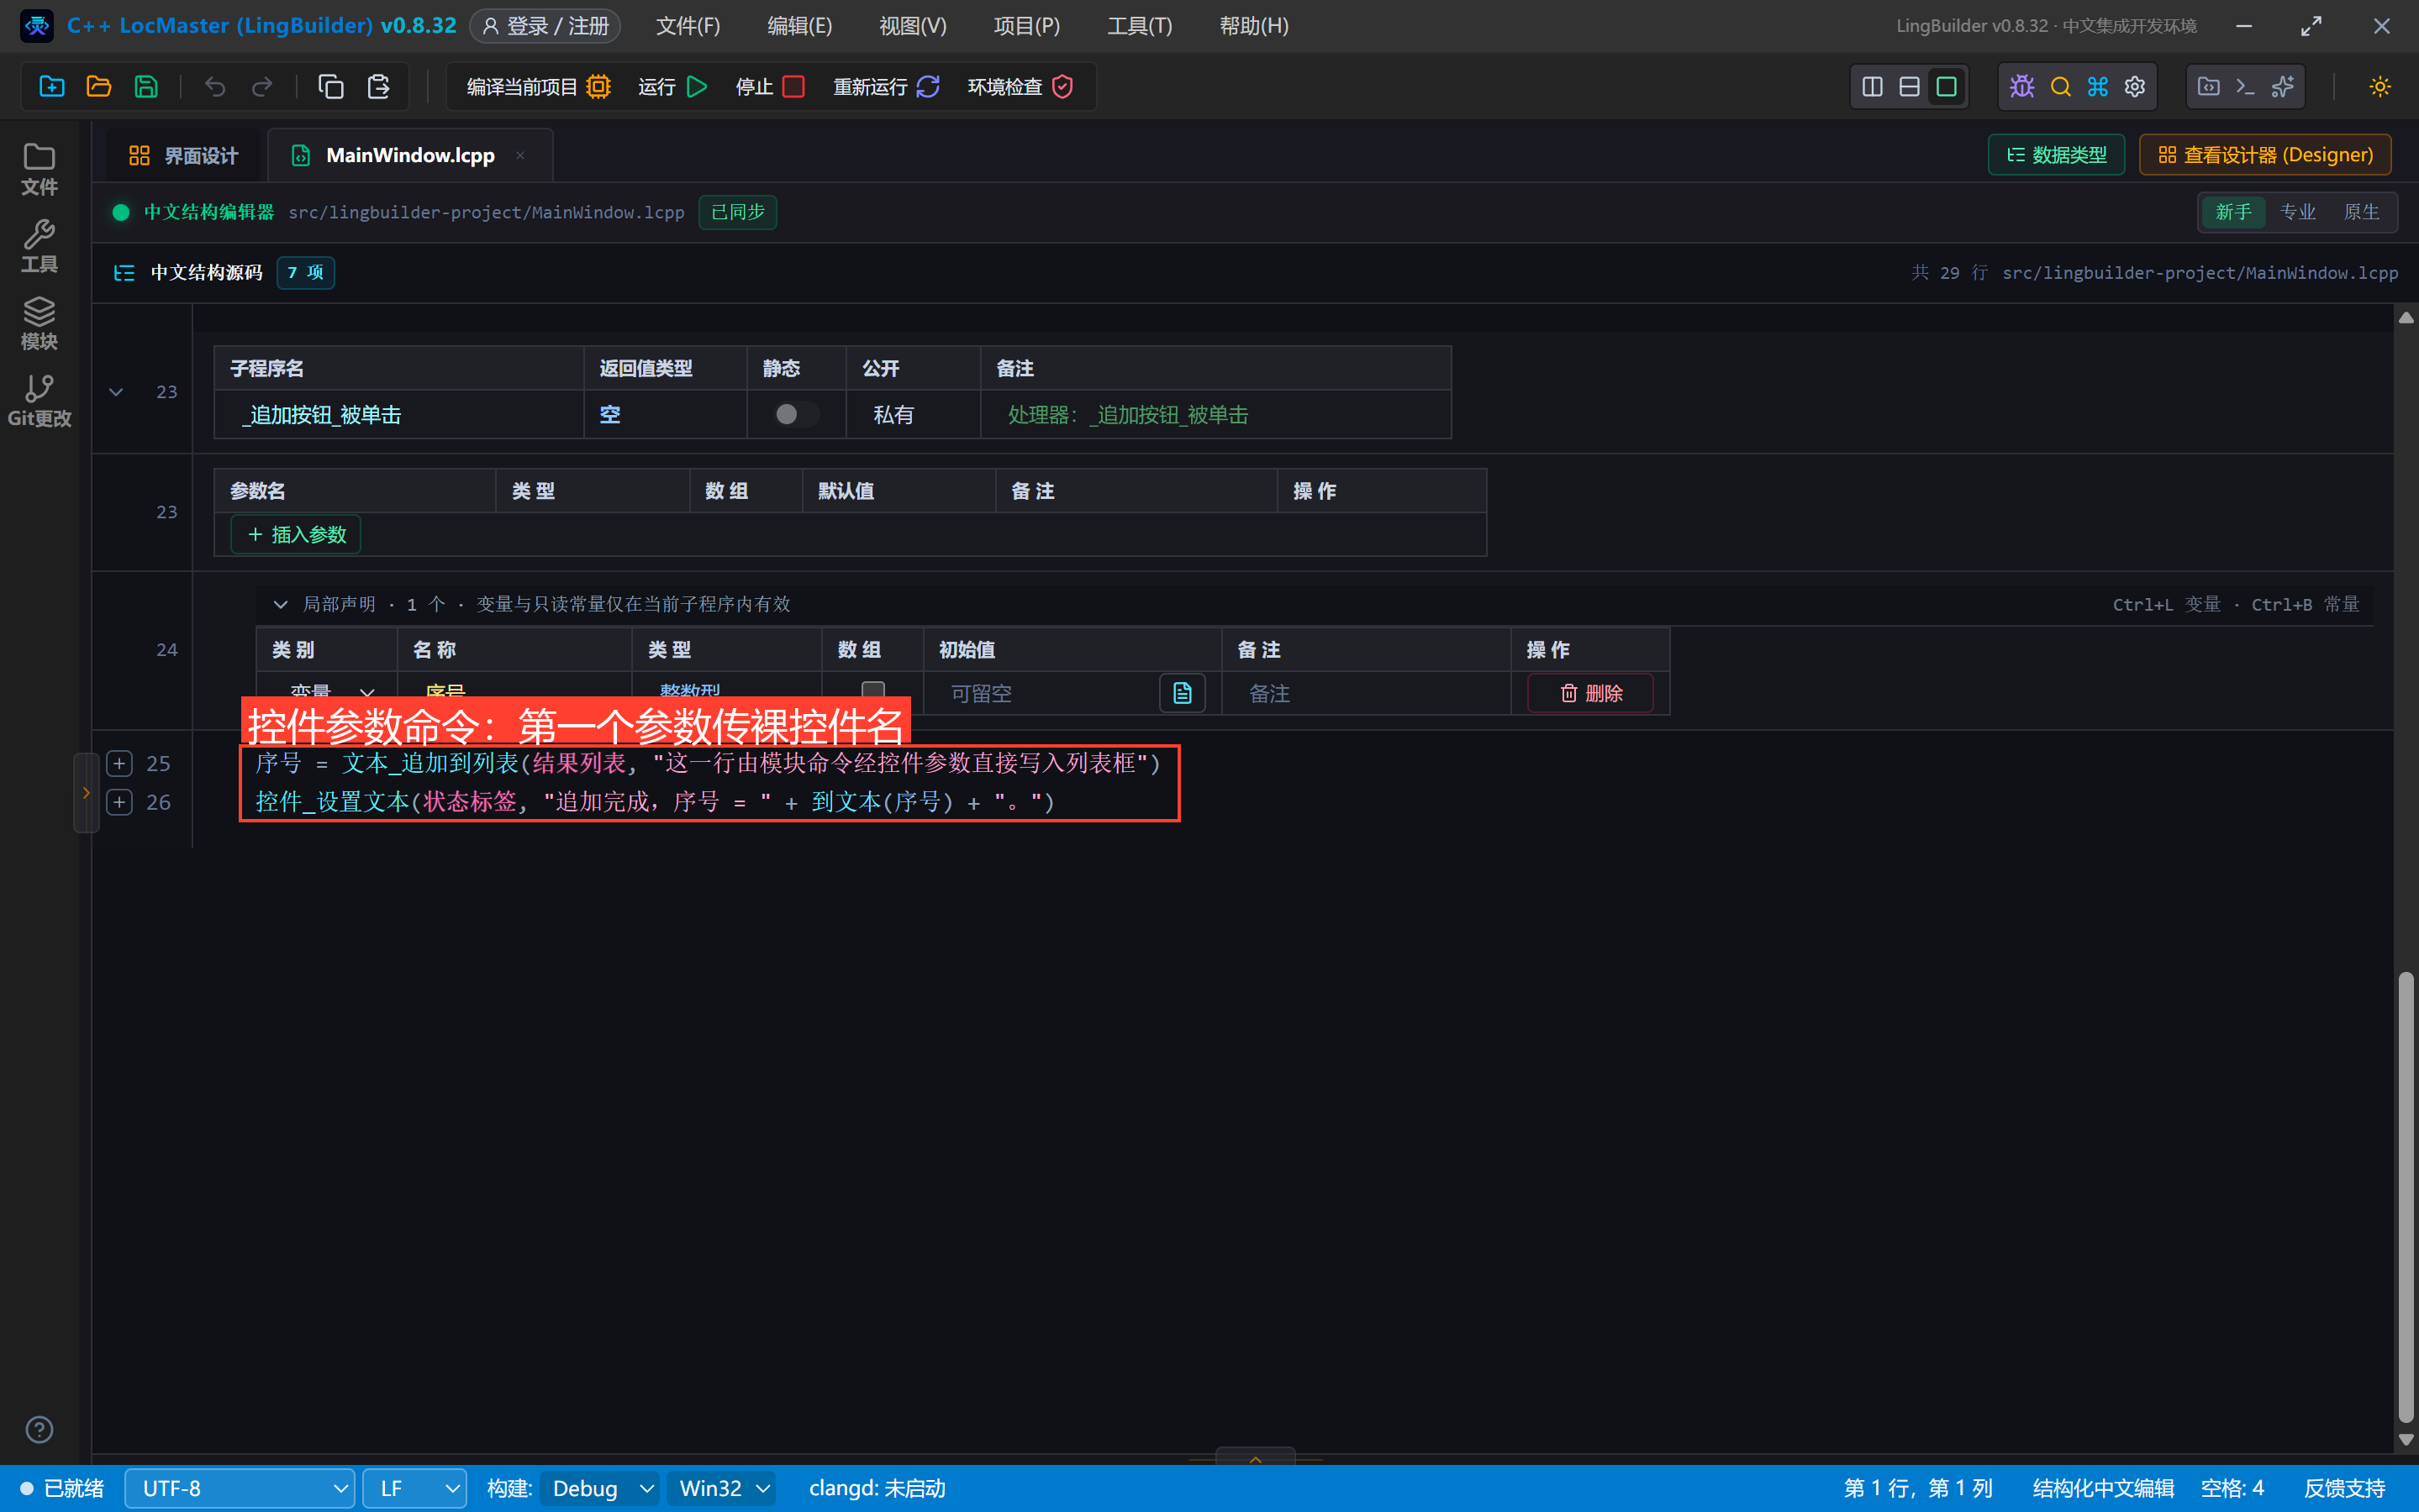Click the terminal prompt icon
This screenshot has height=1512, width=2419.
pos(2245,87)
